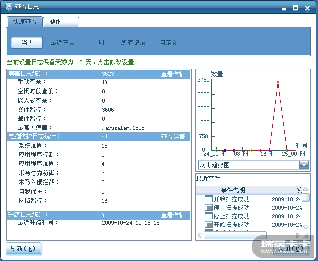Click the 木马入侵拦截 row label
Image resolution: width=318 pixels, height=261 pixels.
coord(38,182)
